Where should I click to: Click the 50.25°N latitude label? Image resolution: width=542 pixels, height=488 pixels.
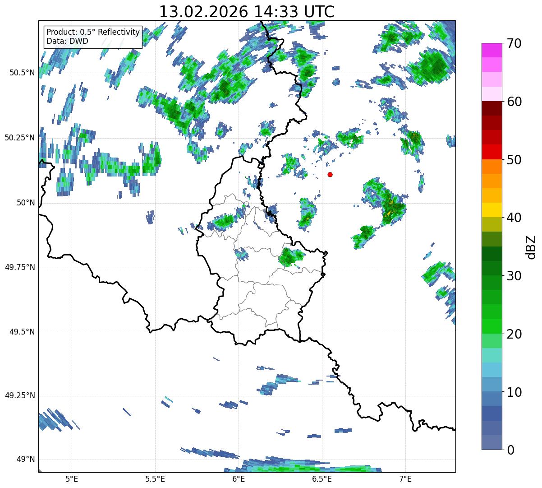click(20, 138)
